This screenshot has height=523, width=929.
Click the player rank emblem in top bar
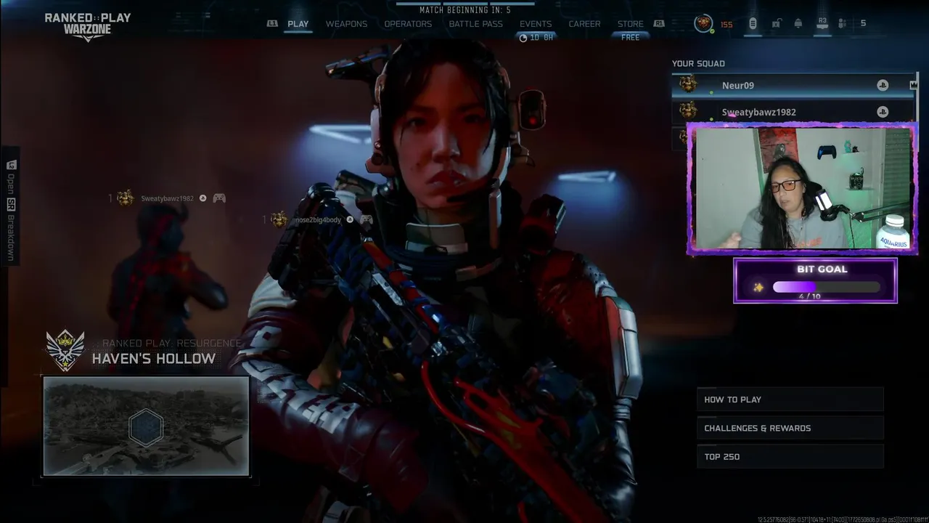pos(703,23)
